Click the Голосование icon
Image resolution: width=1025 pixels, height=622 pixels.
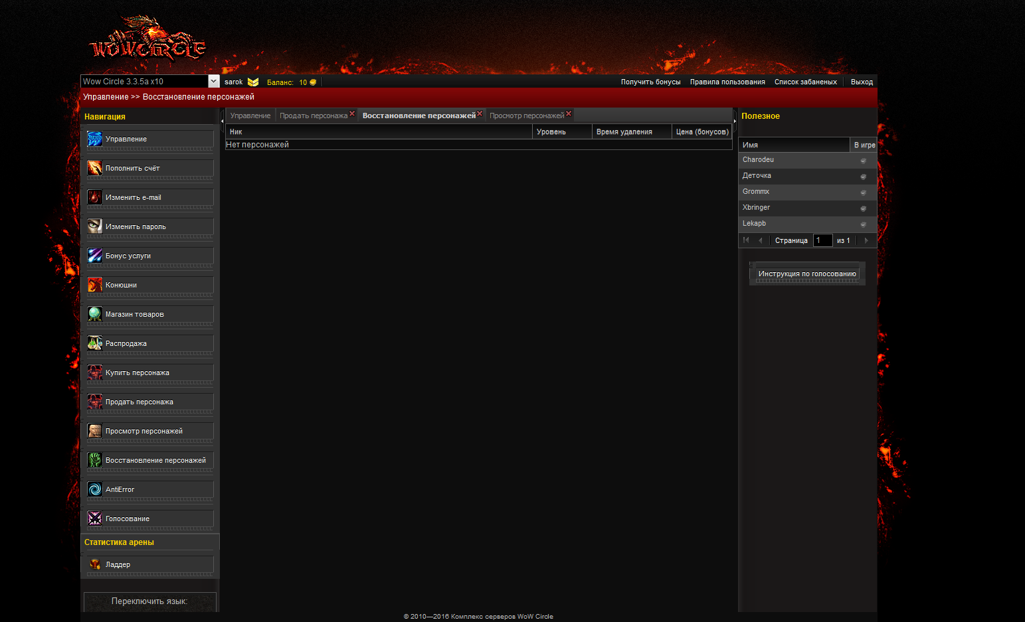(95, 518)
